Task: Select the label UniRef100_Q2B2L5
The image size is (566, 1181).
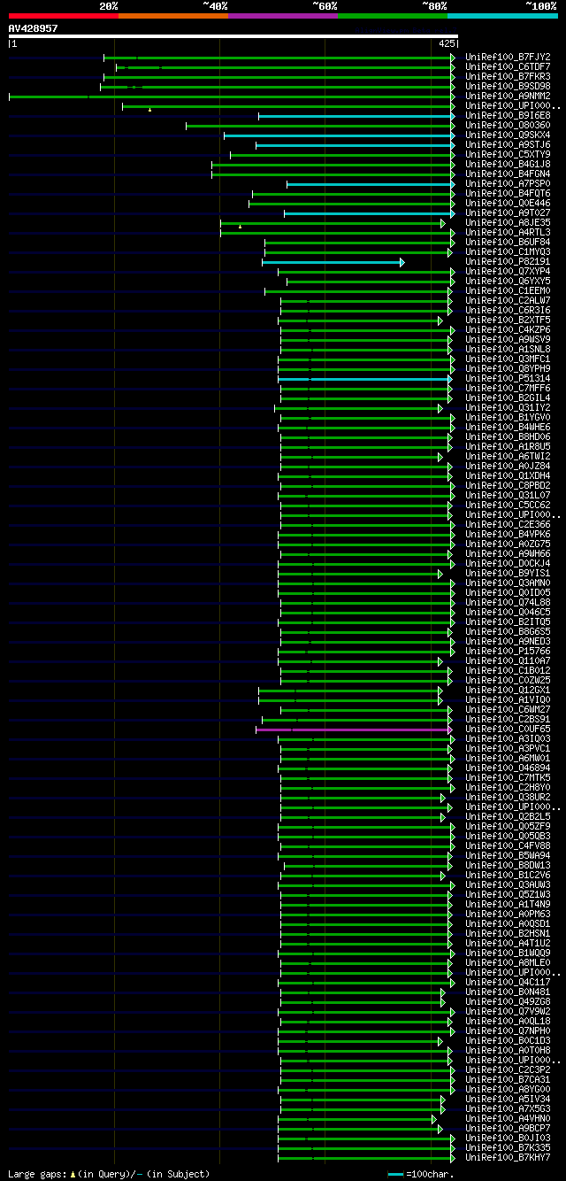Action: (x=508, y=817)
